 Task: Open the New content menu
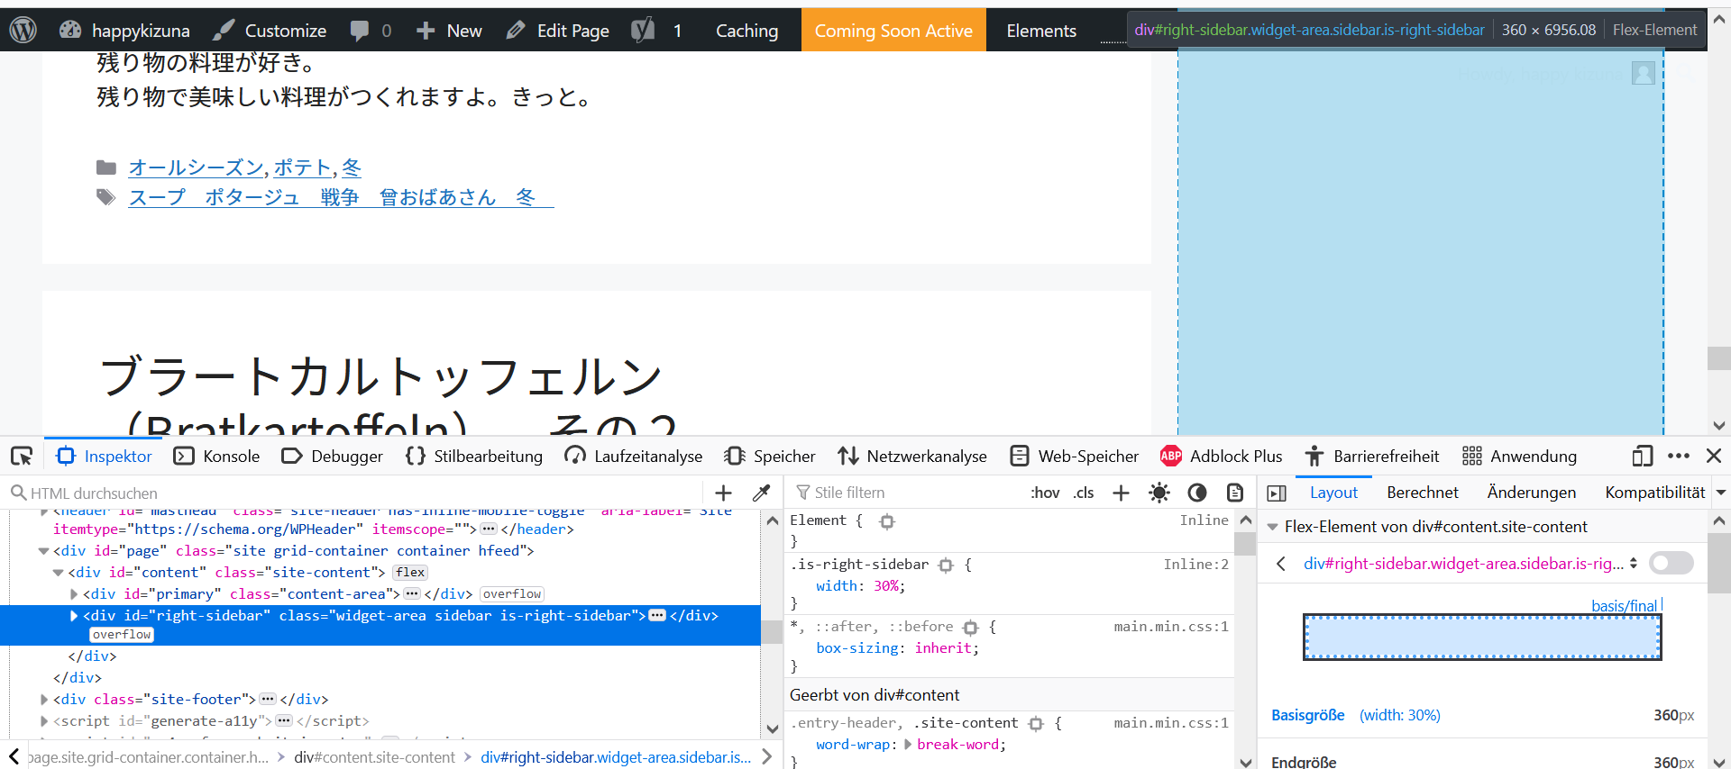pyautogui.click(x=449, y=30)
